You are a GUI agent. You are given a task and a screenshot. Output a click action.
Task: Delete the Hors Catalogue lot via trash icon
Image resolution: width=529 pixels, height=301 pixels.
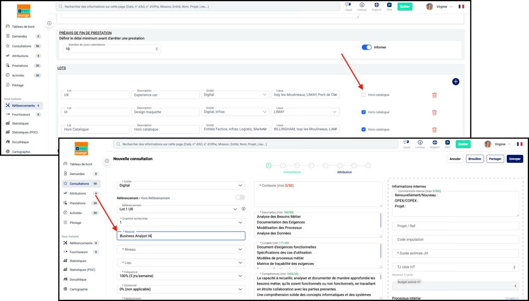click(434, 130)
